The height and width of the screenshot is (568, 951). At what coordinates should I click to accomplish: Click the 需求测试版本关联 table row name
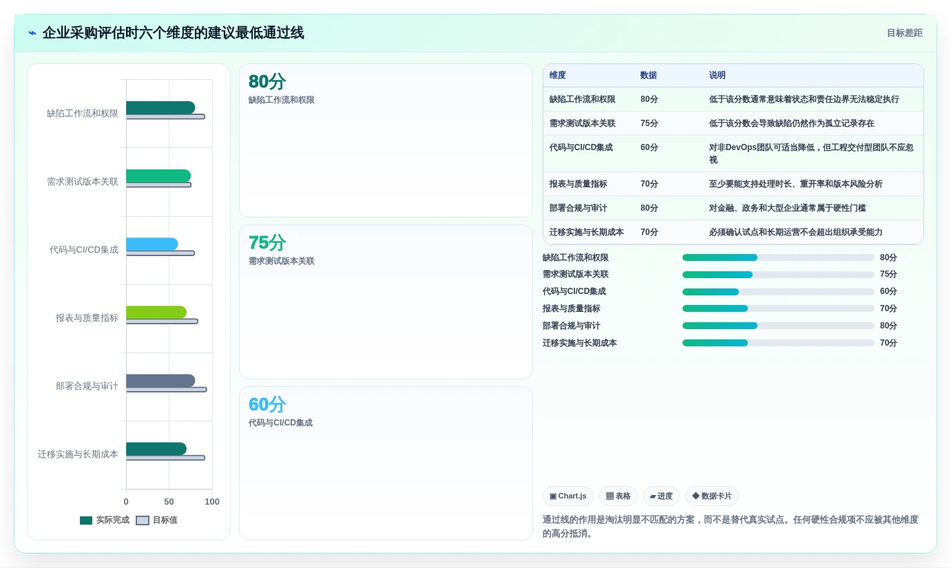click(583, 123)
